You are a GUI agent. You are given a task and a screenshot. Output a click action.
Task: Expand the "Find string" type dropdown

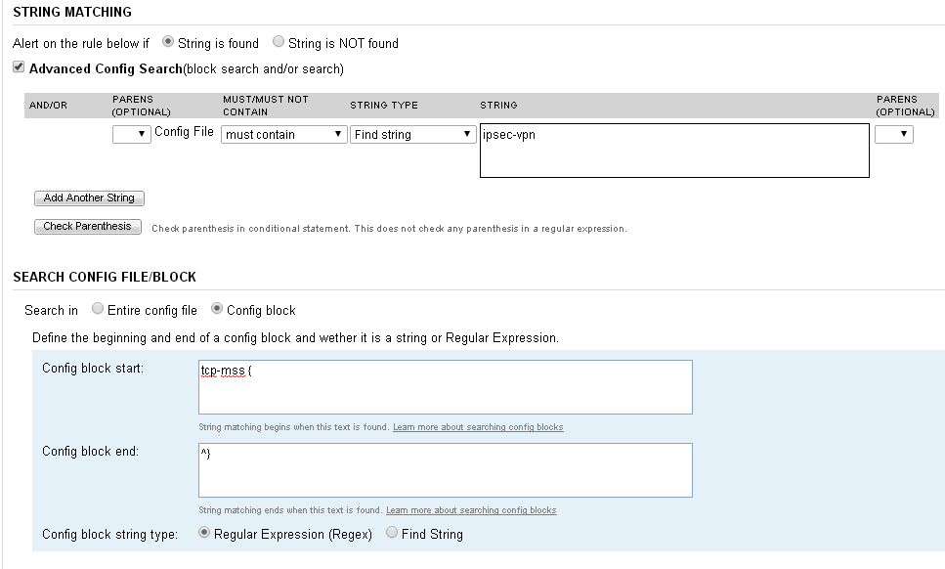pos(413,134)
